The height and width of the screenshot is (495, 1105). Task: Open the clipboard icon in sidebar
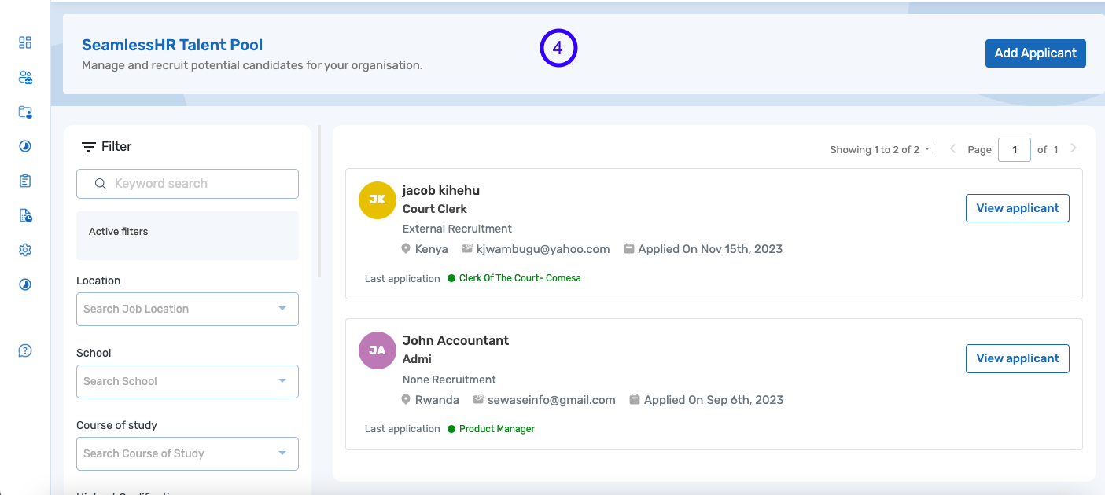point(25,181)
